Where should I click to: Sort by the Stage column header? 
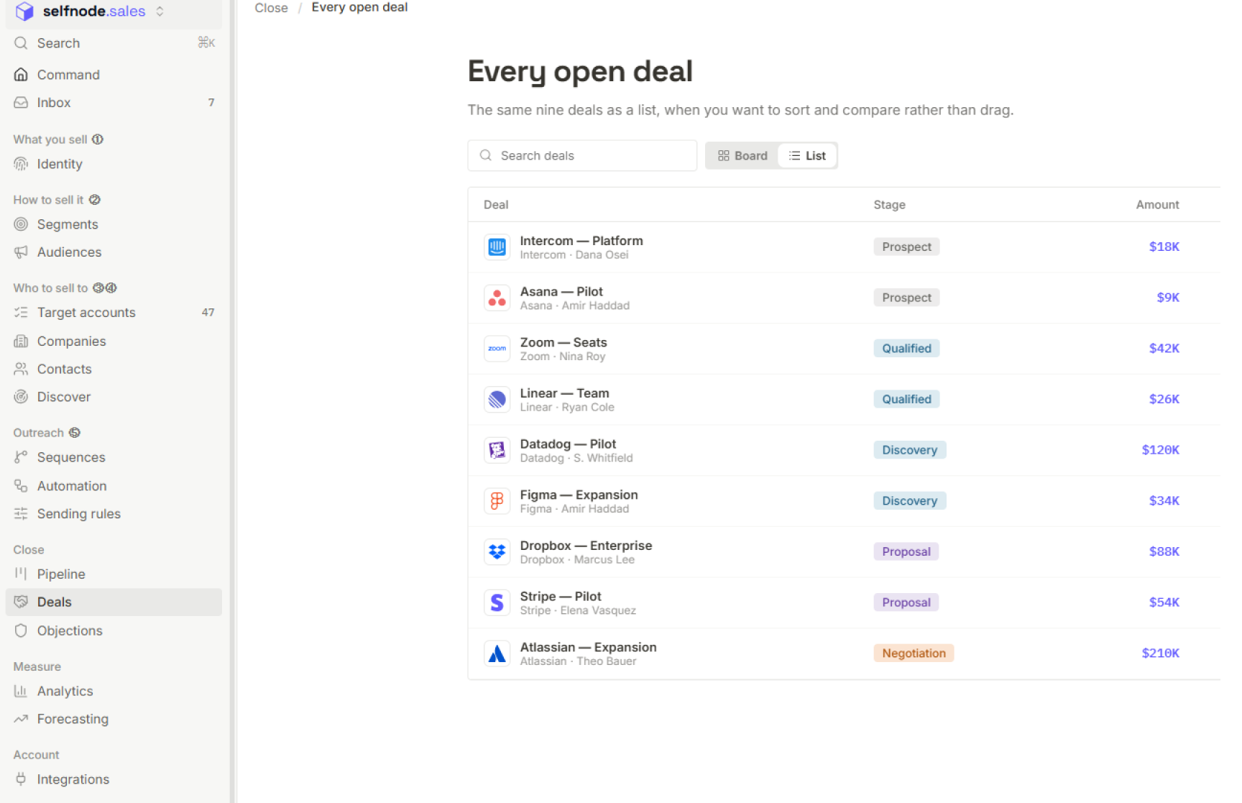[x=889, y=205]
